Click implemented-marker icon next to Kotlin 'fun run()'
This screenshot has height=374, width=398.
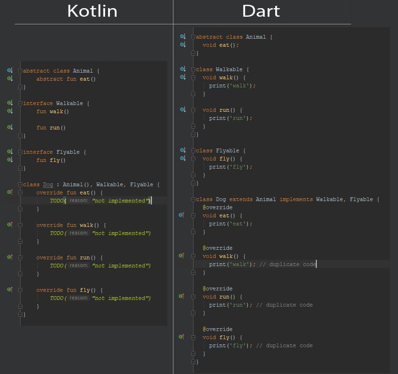[x=10, y=127]
